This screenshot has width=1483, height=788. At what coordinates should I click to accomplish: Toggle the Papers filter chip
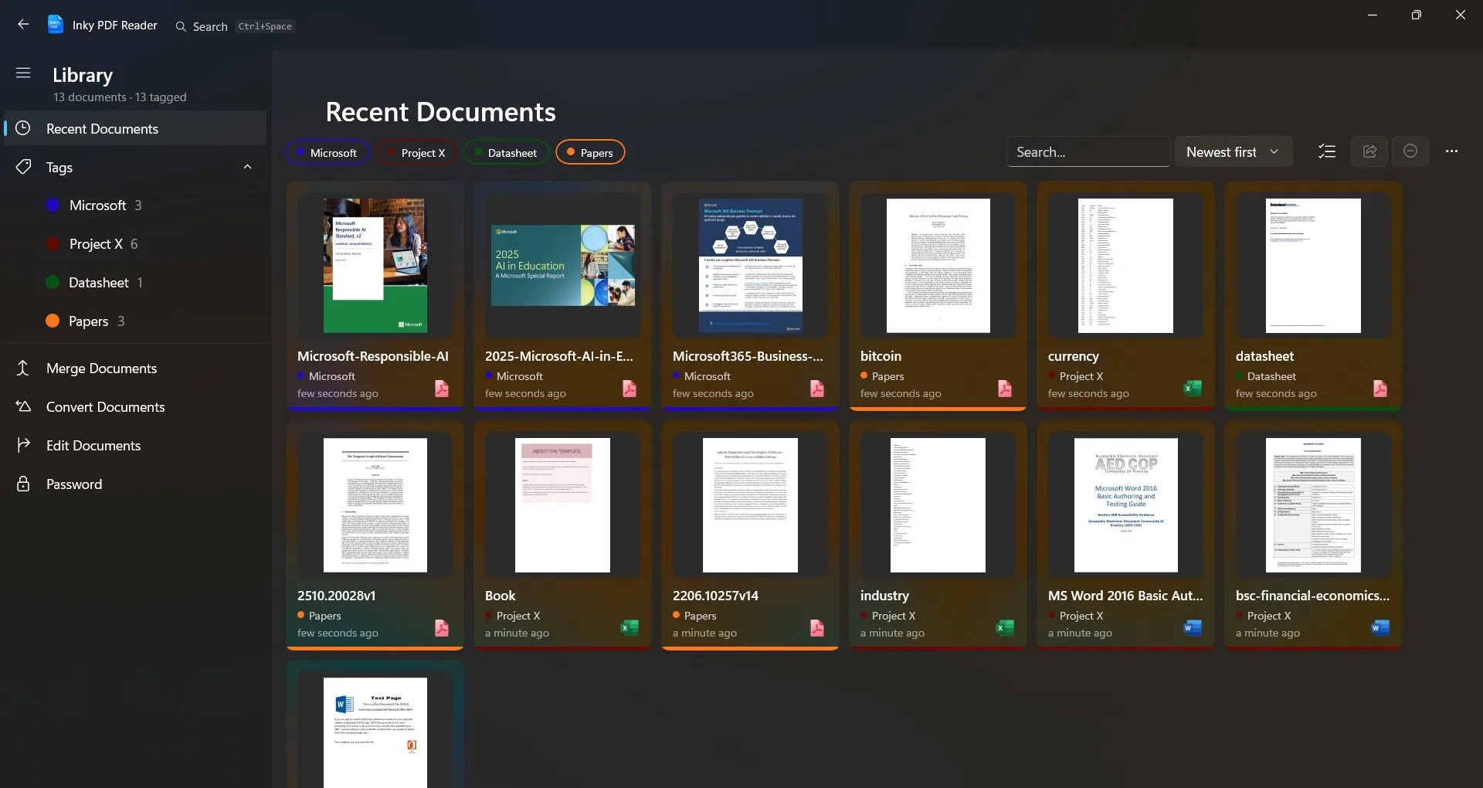click(x=590, y=152)
